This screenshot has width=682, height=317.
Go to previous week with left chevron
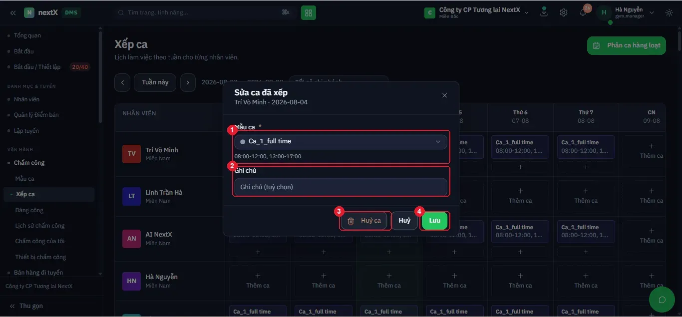[122, 82]
